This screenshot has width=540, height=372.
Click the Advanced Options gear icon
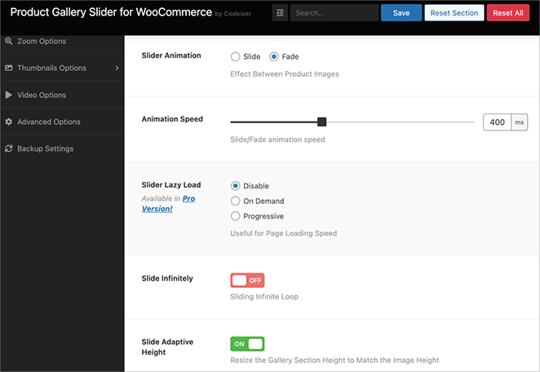pos(9,122)
